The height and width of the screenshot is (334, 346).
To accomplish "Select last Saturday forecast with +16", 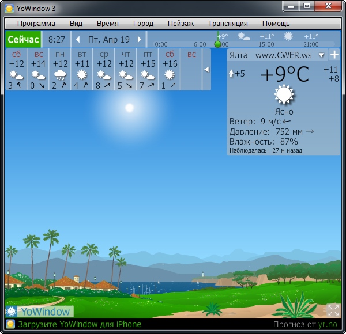I will point(170,70).
